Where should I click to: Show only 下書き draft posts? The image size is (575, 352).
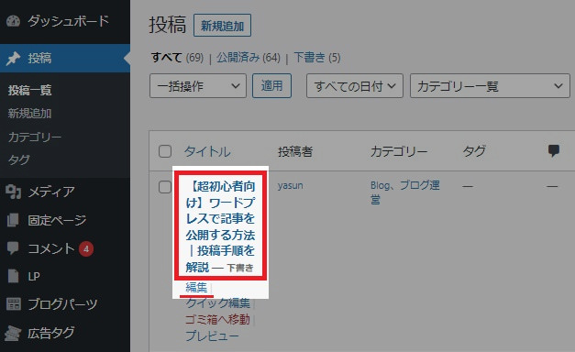(309, 58)
